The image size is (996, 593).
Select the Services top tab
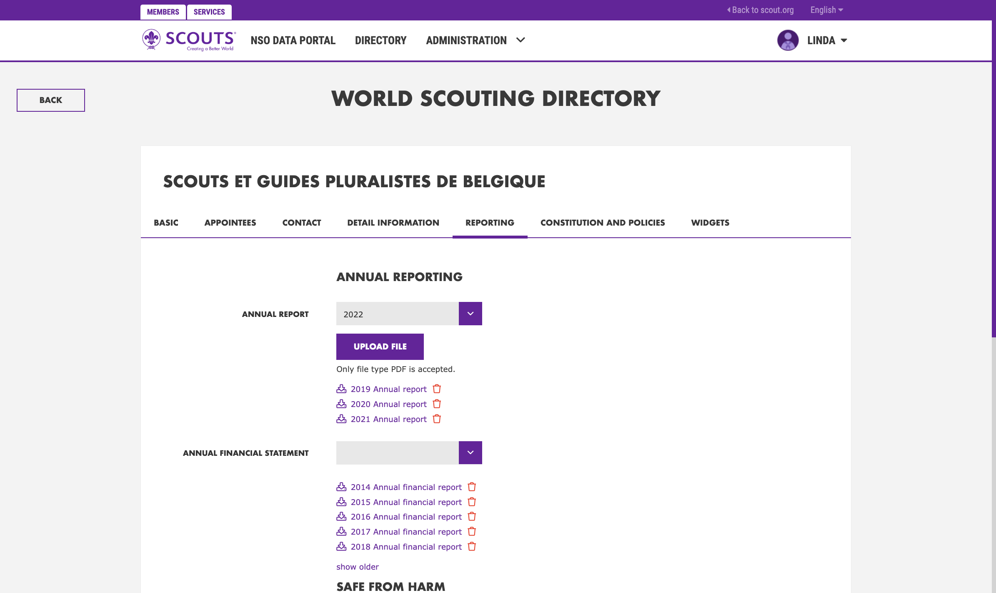coord(209,12)
